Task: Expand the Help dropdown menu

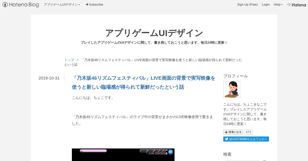Action: [278, 5]
